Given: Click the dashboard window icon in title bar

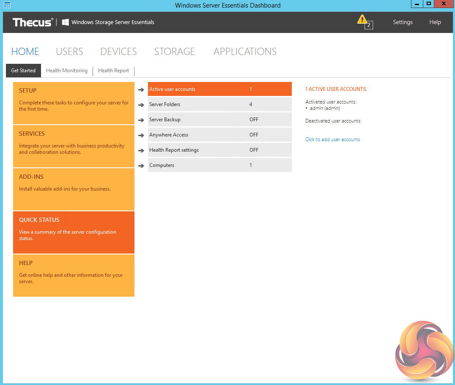Looking at the screenshot, I should (7, 5).
